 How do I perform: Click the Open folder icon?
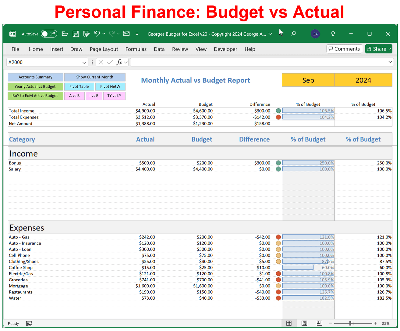click(x=65, y=34)
